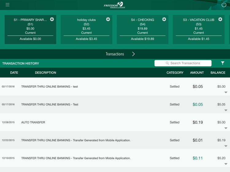Select the S3 Vacation Club account card
This screenshot has height=172, width=230.
[x=199, y=29]
